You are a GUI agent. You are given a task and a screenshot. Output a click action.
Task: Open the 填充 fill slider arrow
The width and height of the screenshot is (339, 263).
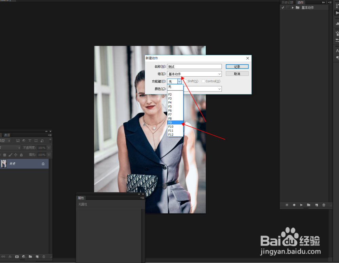[x=49, y=155]
